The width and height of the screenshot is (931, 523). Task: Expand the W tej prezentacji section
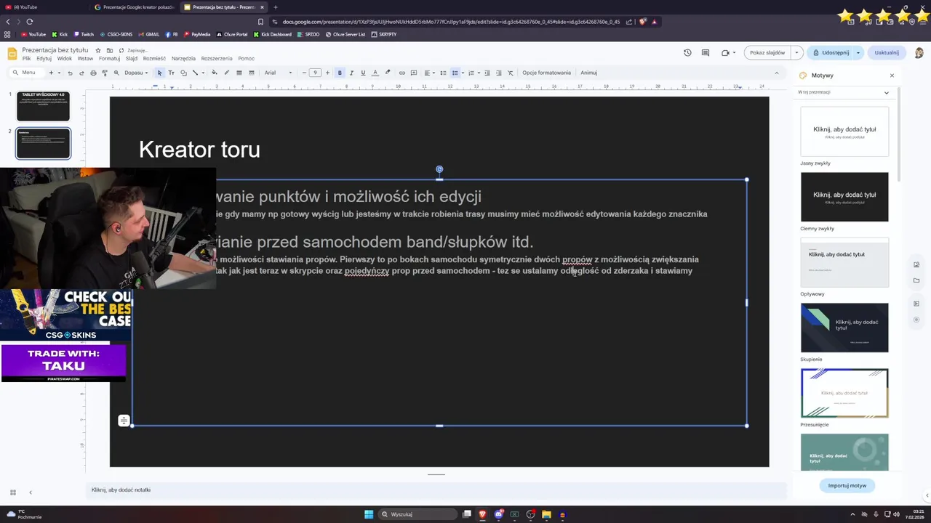886,93
